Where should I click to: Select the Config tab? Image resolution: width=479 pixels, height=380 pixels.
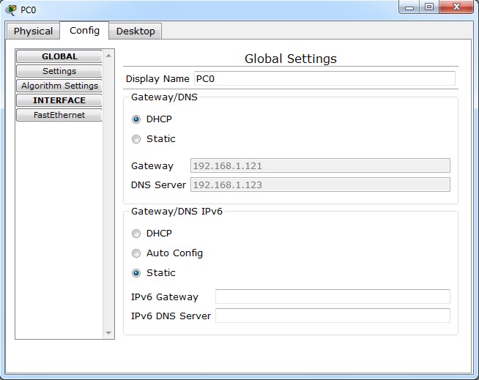point(84,31)
